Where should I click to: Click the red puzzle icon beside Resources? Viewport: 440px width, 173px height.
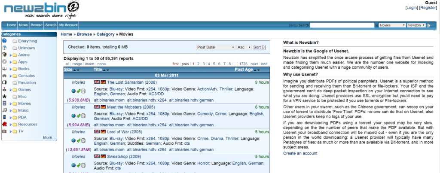tap(4, 124)
